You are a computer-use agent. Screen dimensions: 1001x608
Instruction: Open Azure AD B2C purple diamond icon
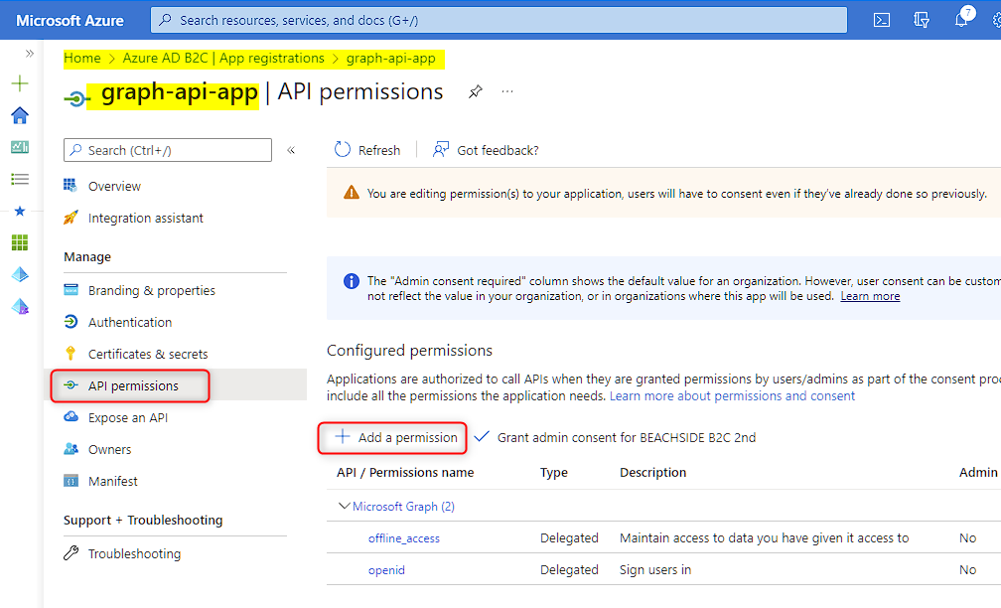[20, 307]
